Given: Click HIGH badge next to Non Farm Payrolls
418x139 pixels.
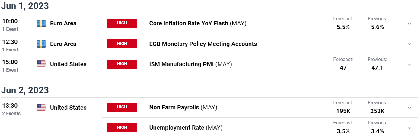Looking at the screenshot, I should (122, 107).
